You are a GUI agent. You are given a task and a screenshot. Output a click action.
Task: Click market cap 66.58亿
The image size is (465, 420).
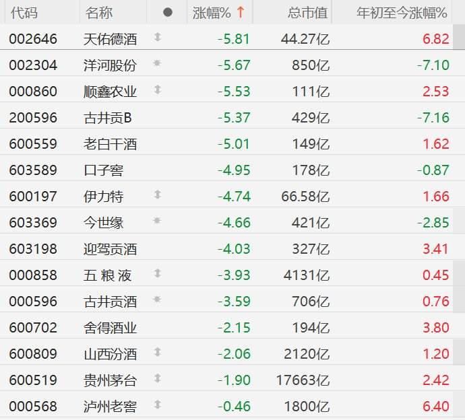(305, 197)
